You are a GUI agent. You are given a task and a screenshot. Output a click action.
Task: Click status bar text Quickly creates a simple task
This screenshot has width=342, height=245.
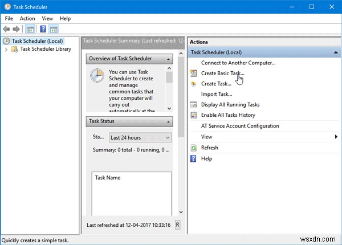click(35, 240)
